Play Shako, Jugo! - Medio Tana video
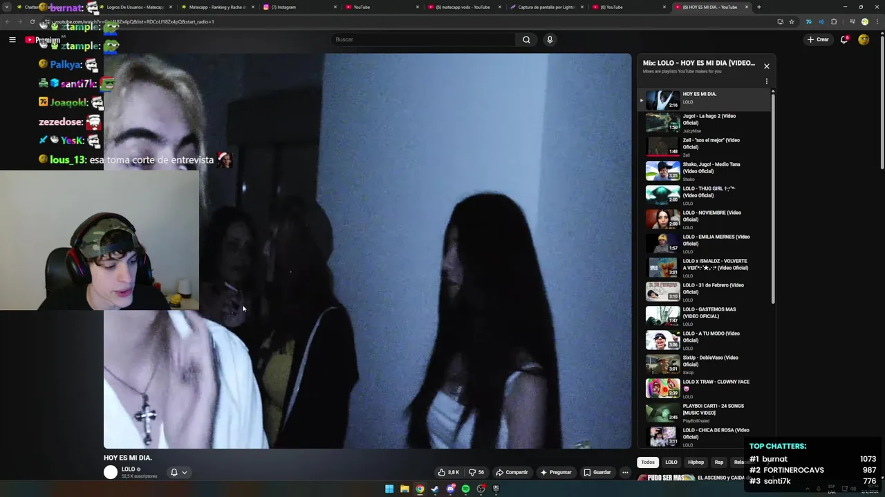Screen dimensions: 885x497 click(x=705, y=171)
